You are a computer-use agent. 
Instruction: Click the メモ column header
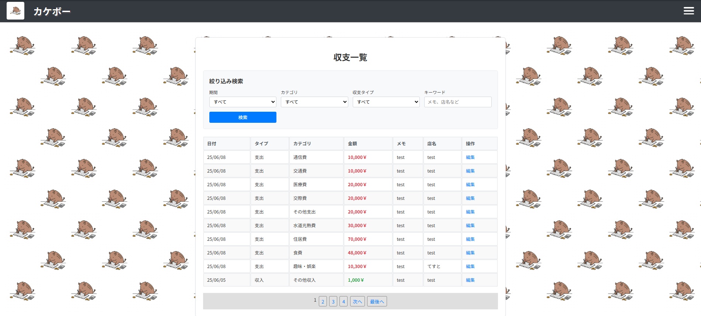pos(408,144)
